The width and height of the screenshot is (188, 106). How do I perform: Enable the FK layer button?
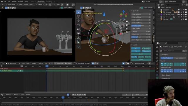pyautogui.click(x=136, y=51)
